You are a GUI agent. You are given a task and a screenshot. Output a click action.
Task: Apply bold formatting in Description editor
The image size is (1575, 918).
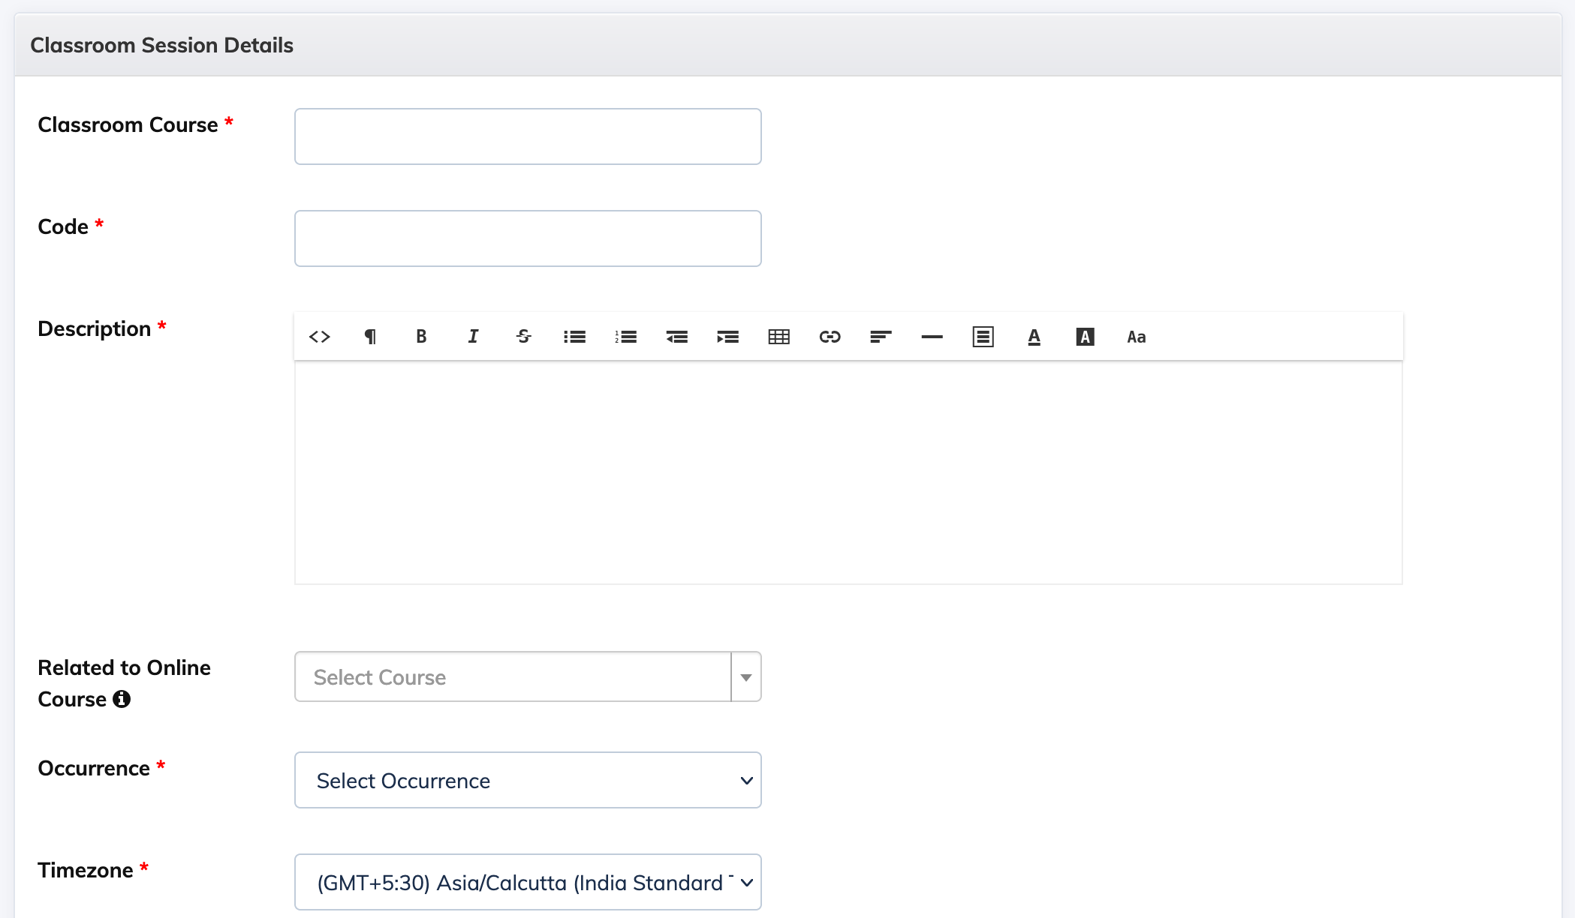click(x=422, y=337)
